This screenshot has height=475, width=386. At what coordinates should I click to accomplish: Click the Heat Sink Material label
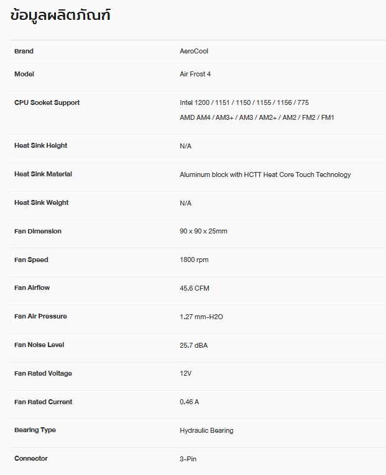click(x=43, y=174)
